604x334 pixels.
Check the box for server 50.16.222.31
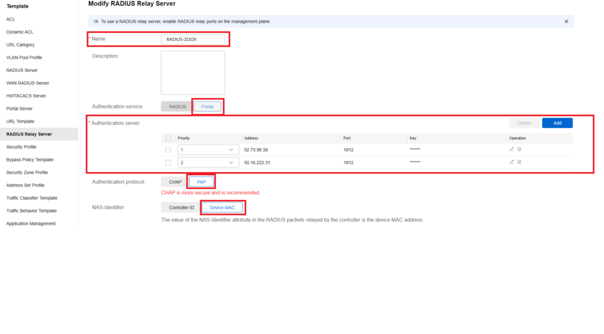168,162
